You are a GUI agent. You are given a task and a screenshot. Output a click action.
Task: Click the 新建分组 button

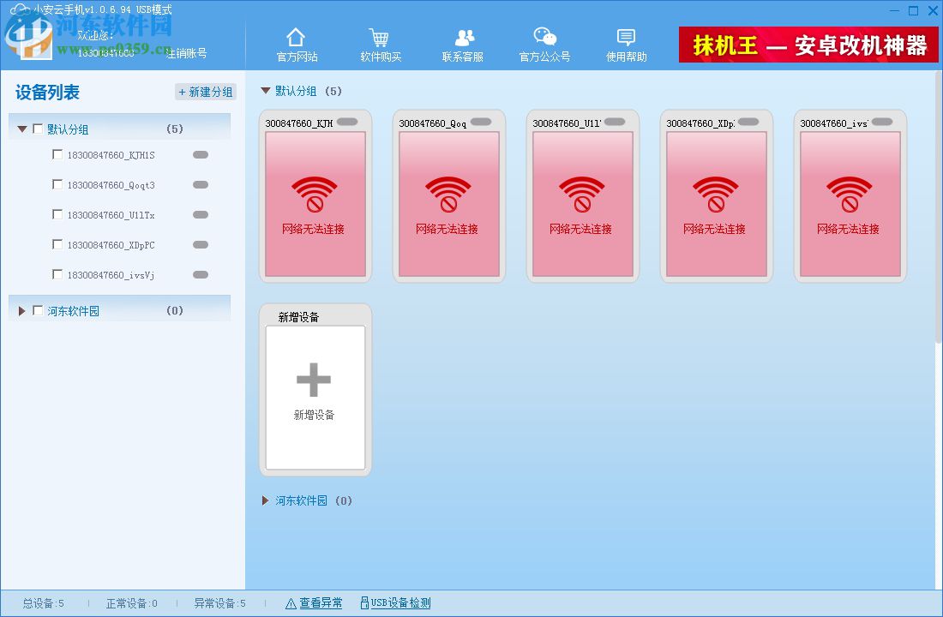coord(205,92)
